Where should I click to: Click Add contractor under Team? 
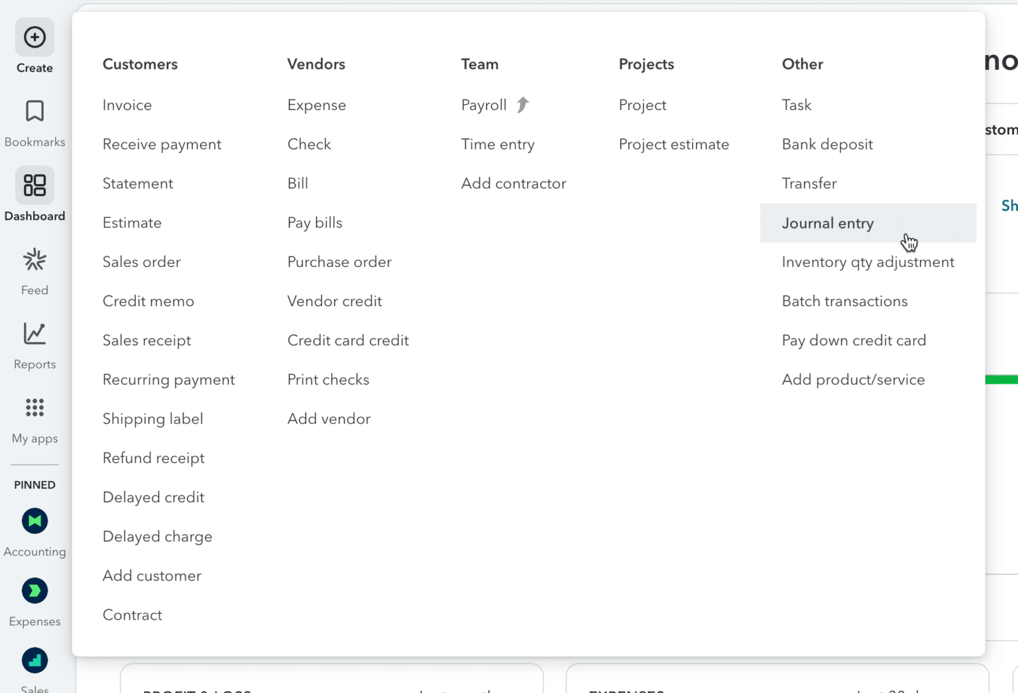click(514, 184)
